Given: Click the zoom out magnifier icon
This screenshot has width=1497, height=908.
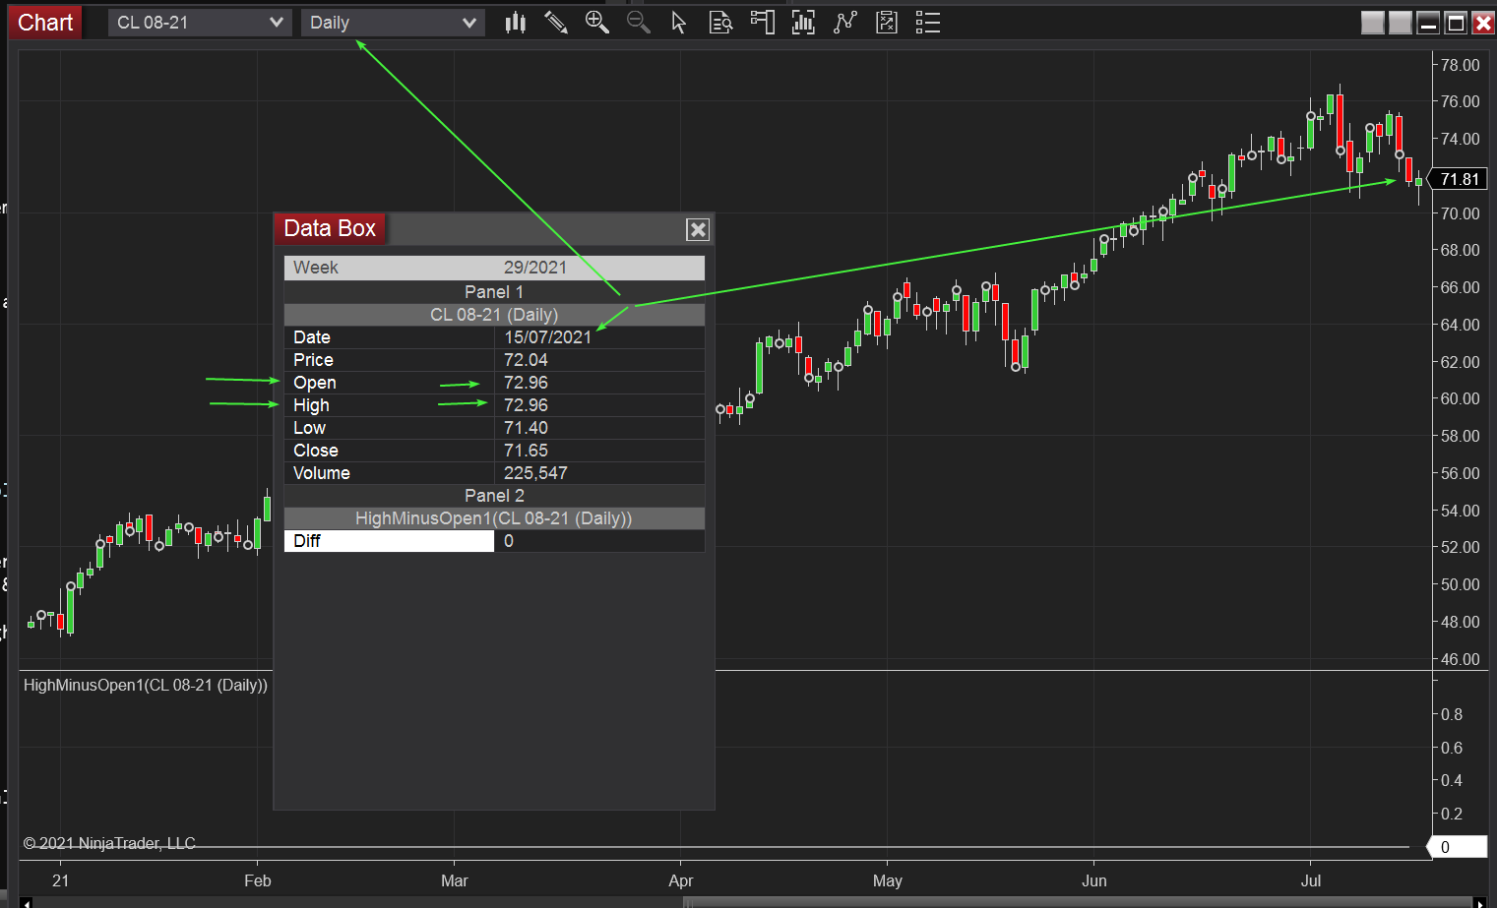Looking at the screenshot, I should pyautogui.click(x=638, y=23).
